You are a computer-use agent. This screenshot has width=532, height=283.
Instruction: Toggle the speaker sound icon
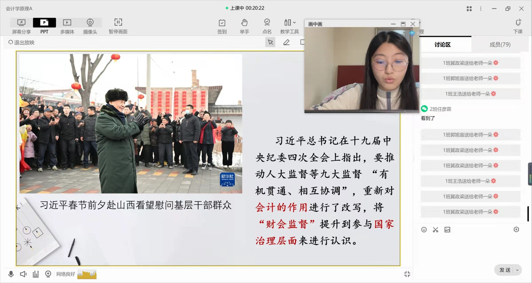[23, 274]
